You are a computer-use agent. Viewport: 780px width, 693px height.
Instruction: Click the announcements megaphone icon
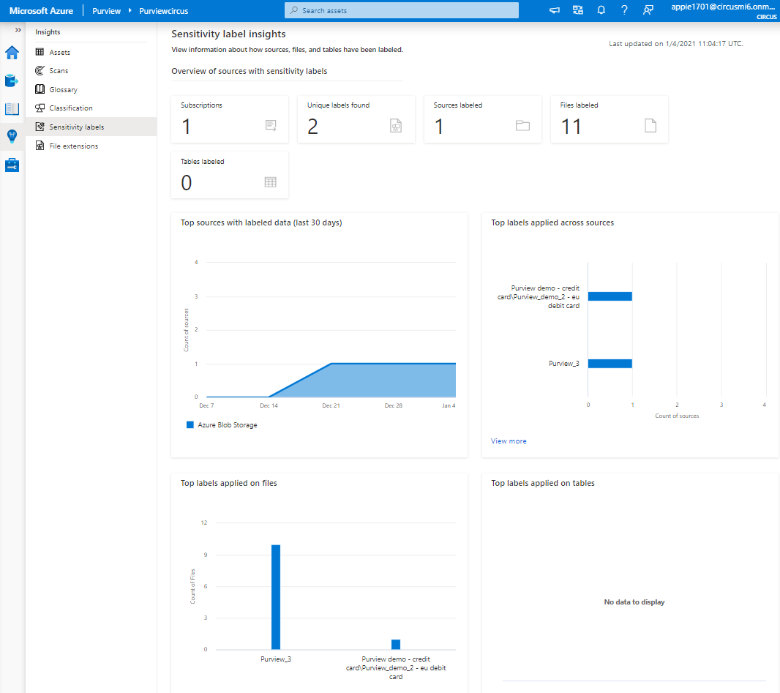(x=555, y=10)
